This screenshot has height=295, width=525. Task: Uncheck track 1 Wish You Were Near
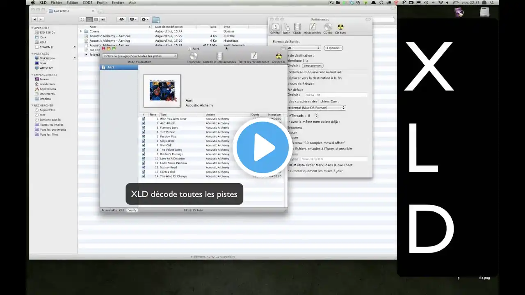click(144, 119)
